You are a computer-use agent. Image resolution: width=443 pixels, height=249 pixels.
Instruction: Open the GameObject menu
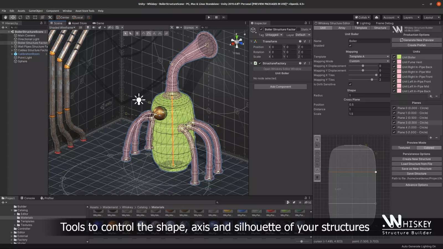[x=36, y=11]
